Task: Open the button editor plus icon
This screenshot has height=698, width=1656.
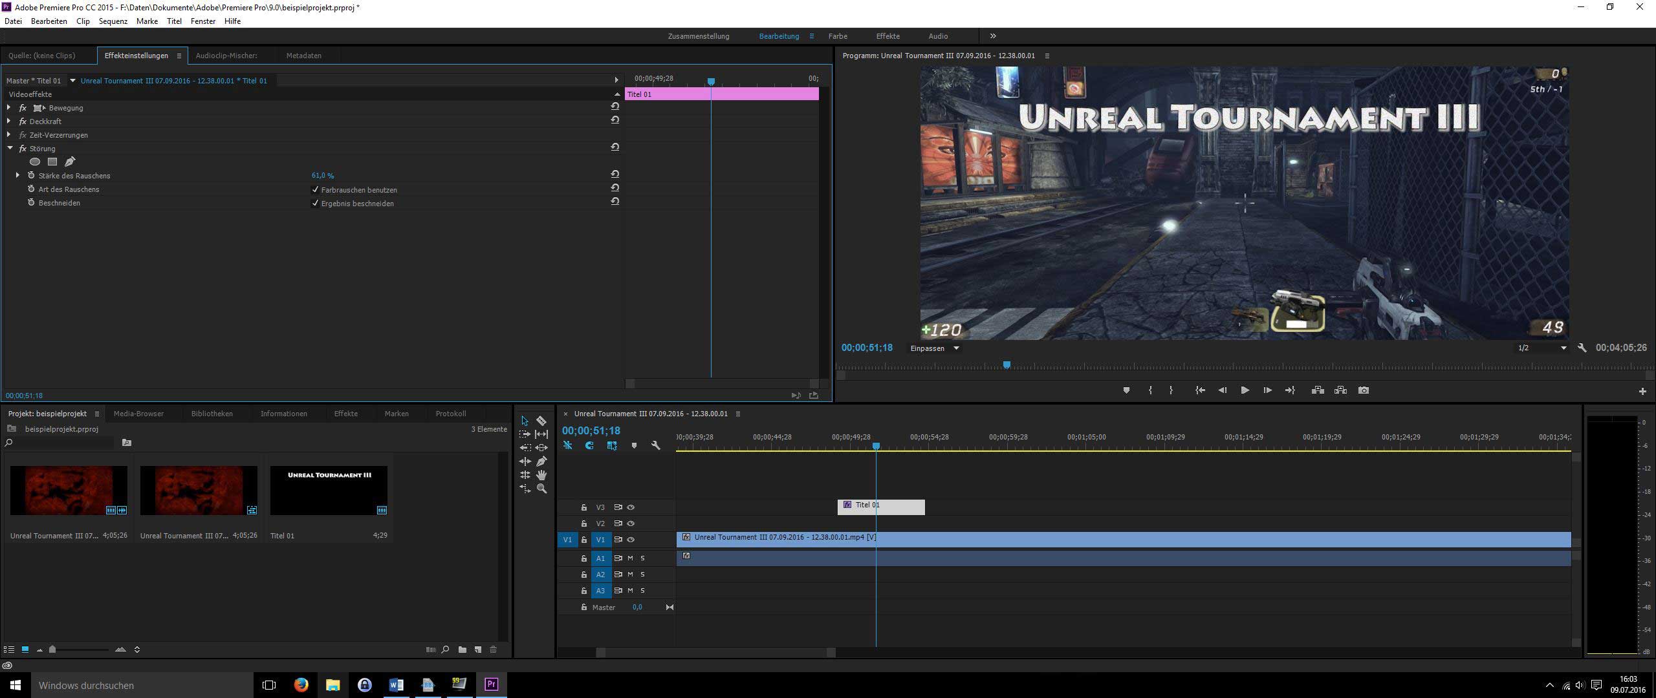Action: tap(1642, 391)
